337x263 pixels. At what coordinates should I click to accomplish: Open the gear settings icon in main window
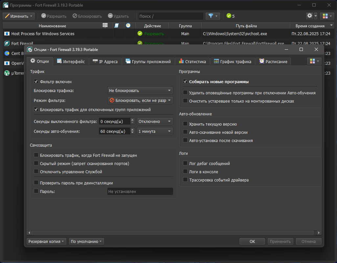tap(309, 16)
